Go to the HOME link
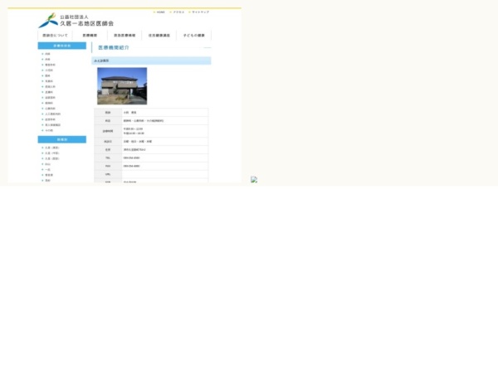498x373 pixels. pos(161,12)
